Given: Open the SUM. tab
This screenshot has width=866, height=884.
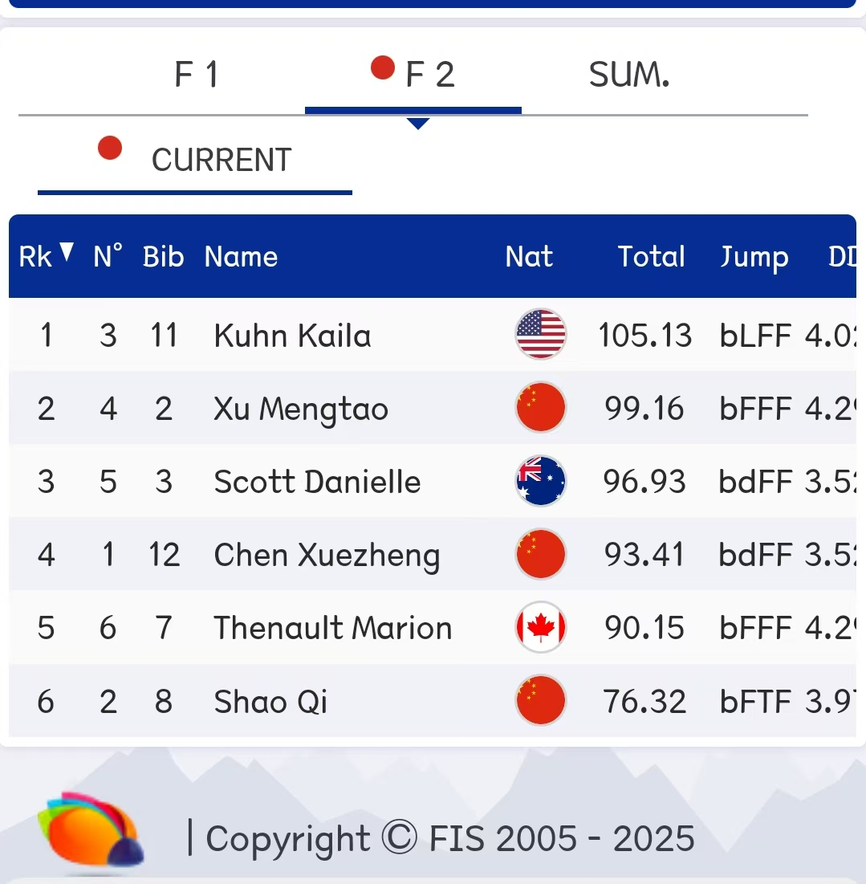Looking at the screenshot, I should [x=628, y=75].
